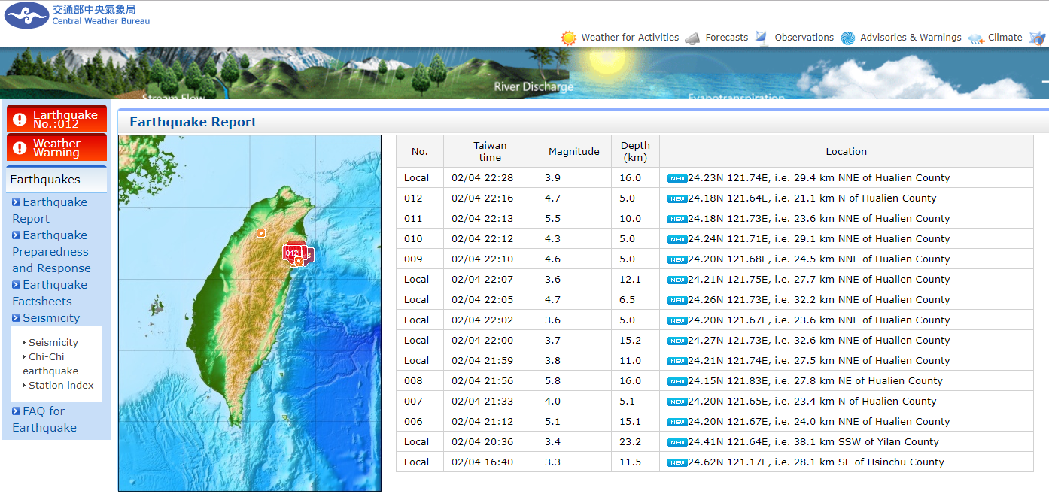Click the red 012 marker on map
1049x500 pixels.
[x=292, y=253]
